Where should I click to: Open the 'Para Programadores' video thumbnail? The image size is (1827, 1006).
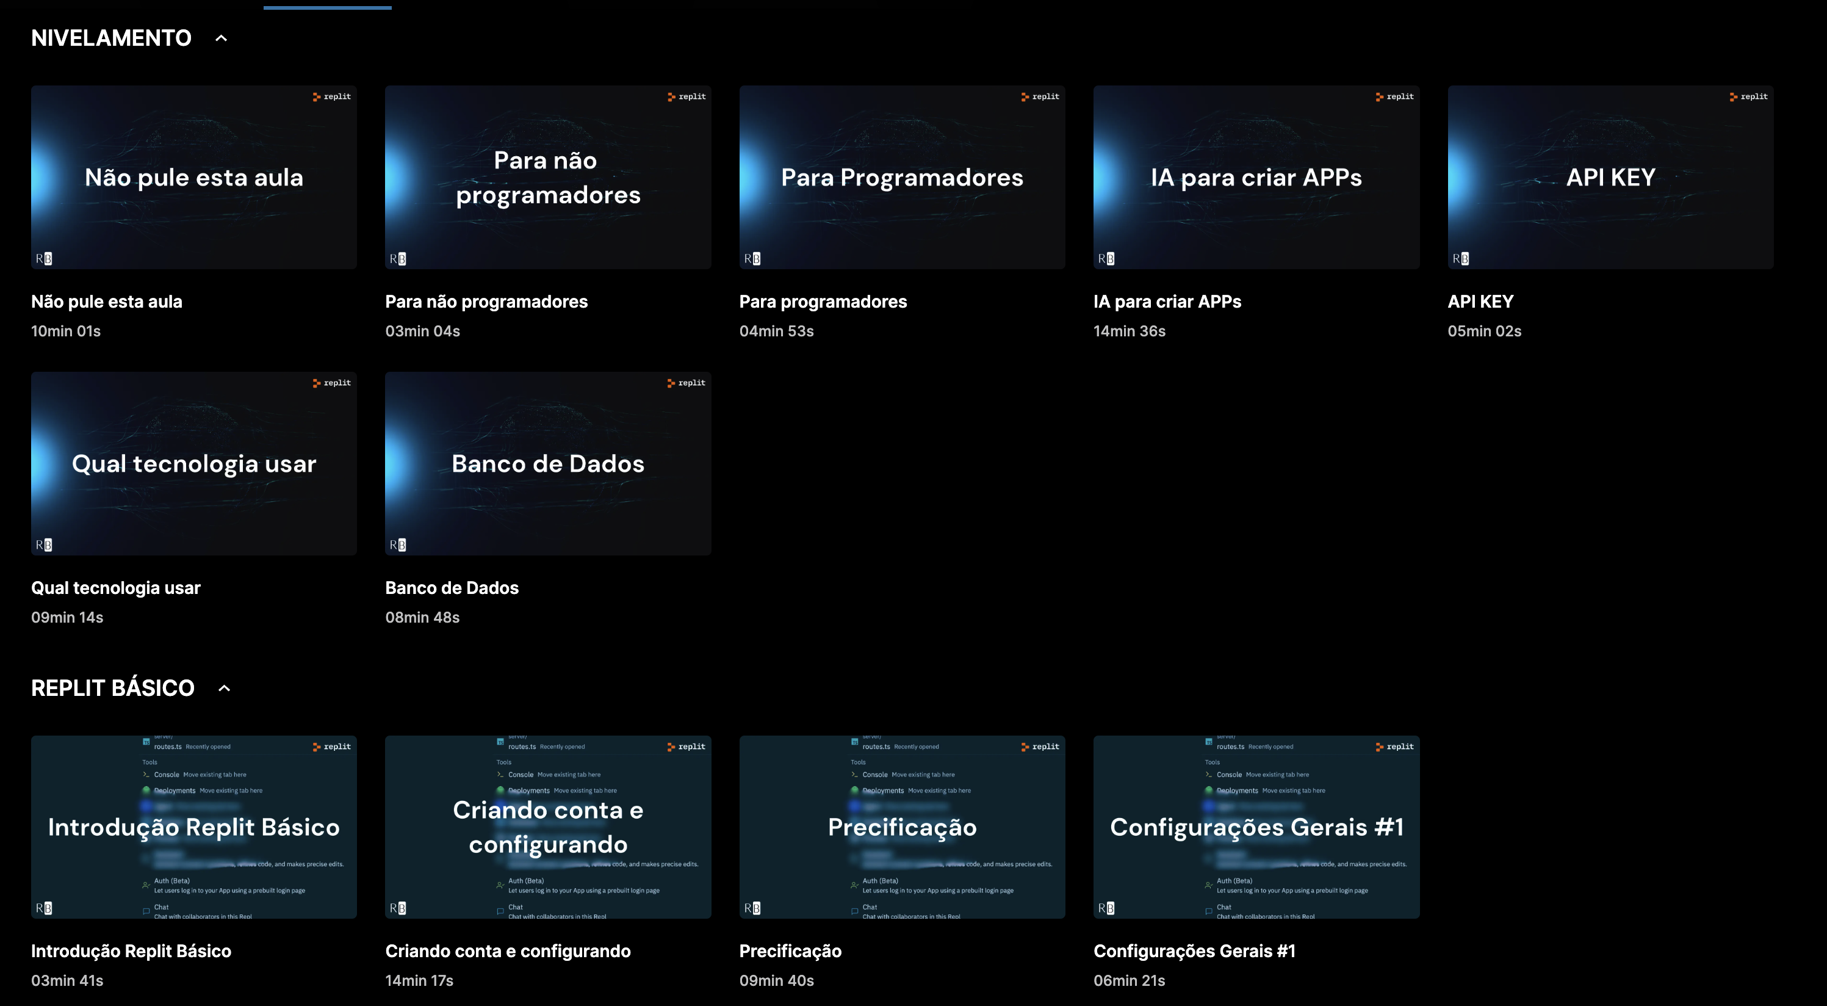pyautogui.click(x=902, y=178)
